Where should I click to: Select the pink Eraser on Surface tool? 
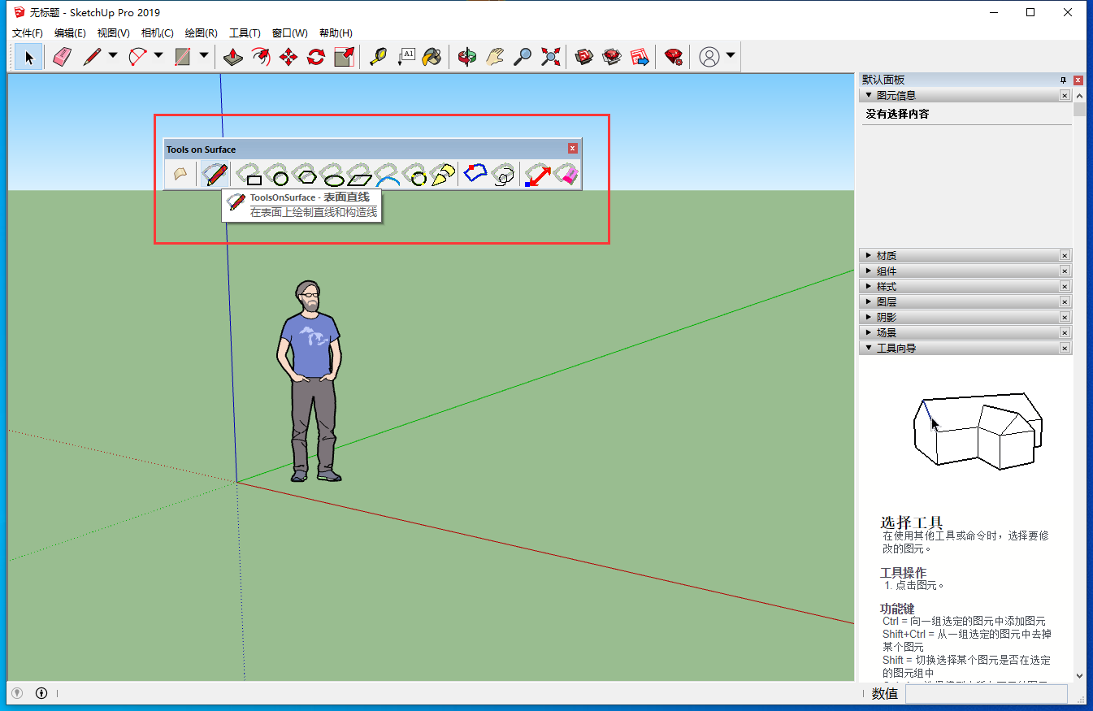(x=565, y=175)
